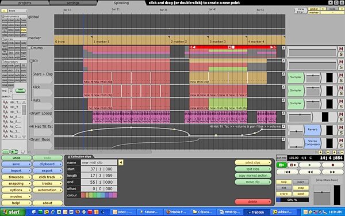Screen dimensions: 345x216
Task: Click the undo button
Action: [x=16, y=158]
